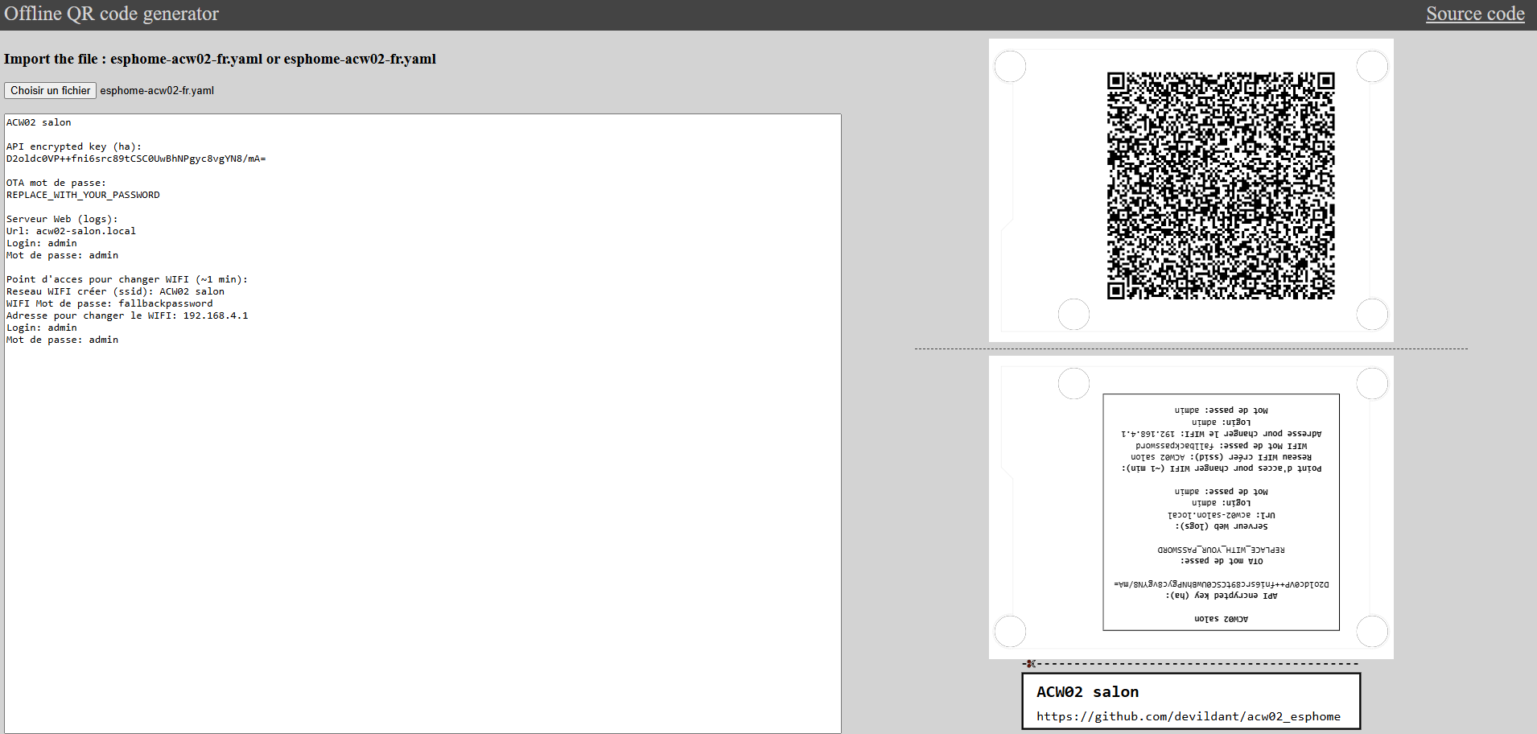Click the API encrypted key value line
1537x734 pixels.
(x=136, y=159)
